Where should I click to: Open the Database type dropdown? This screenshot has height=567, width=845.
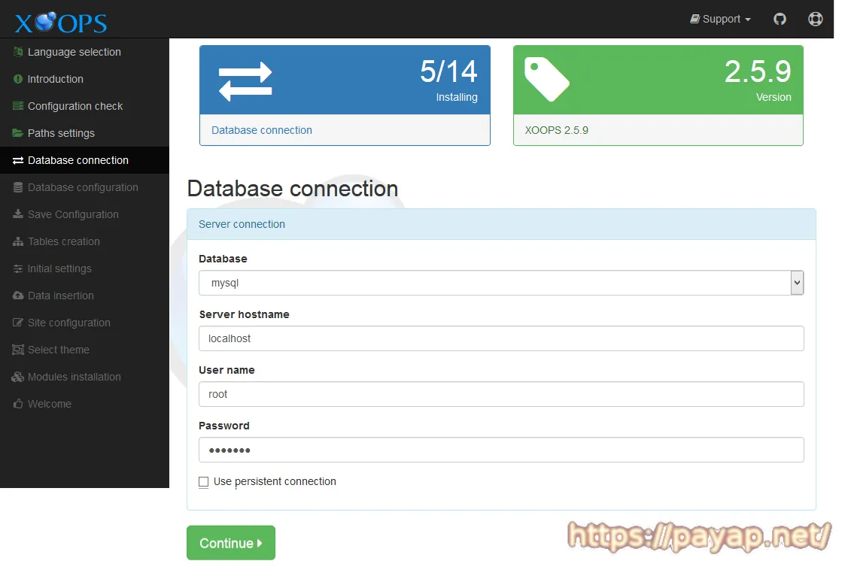500,283
